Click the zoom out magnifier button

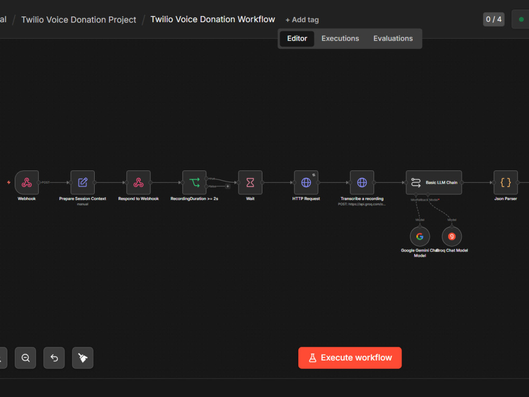[x=25, y=358]
